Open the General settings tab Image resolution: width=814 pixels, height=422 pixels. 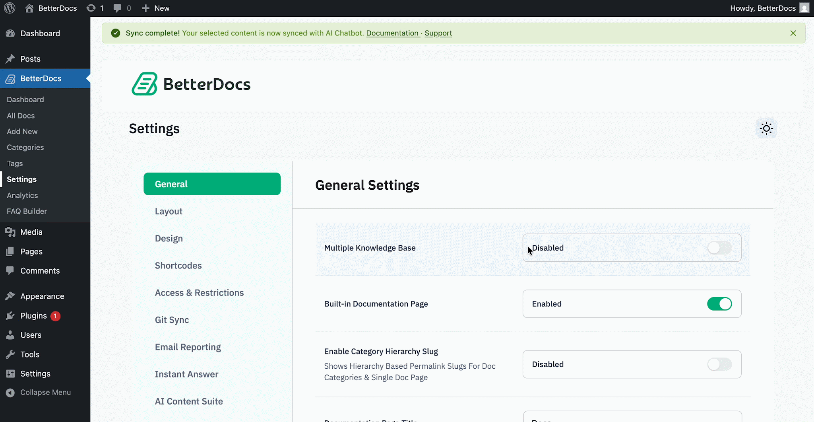tap(212, 184)
